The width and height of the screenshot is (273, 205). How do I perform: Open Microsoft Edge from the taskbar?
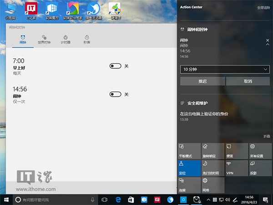point(118,200)
